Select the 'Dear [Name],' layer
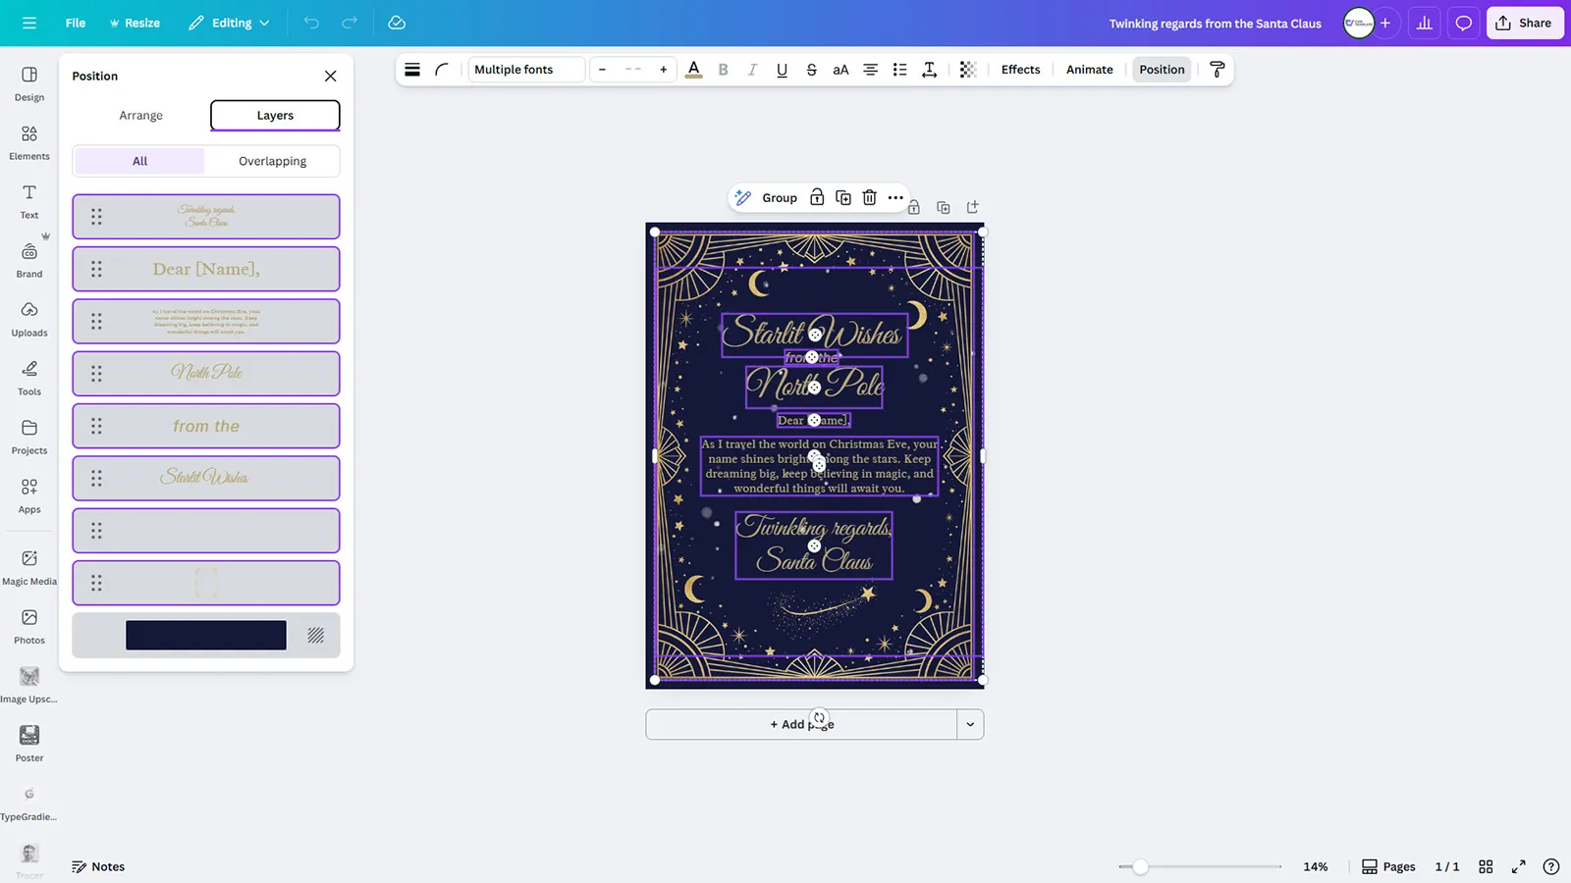This screenshot has width=1571, height=883. (x=206, y=269)
